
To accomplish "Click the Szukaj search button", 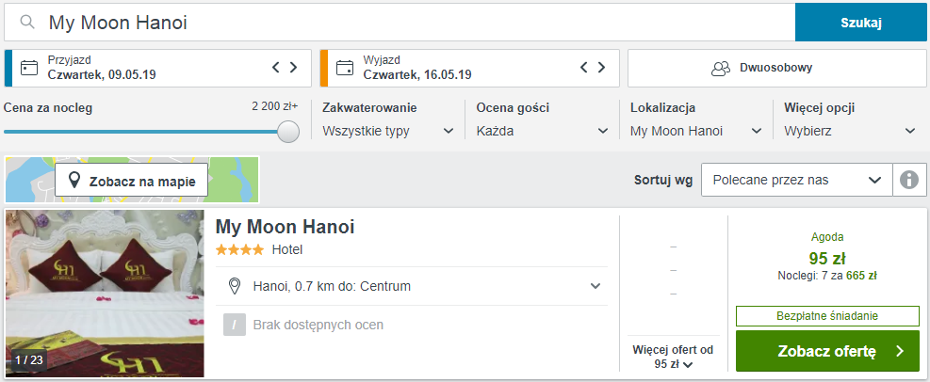I will pyautogui.click(x=860, y=23).
